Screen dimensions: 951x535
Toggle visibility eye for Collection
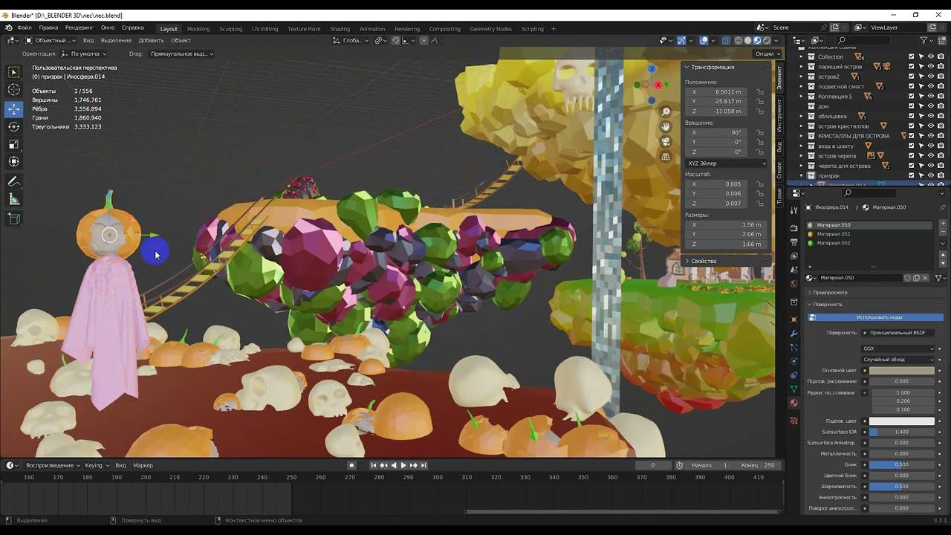[931, 56]
